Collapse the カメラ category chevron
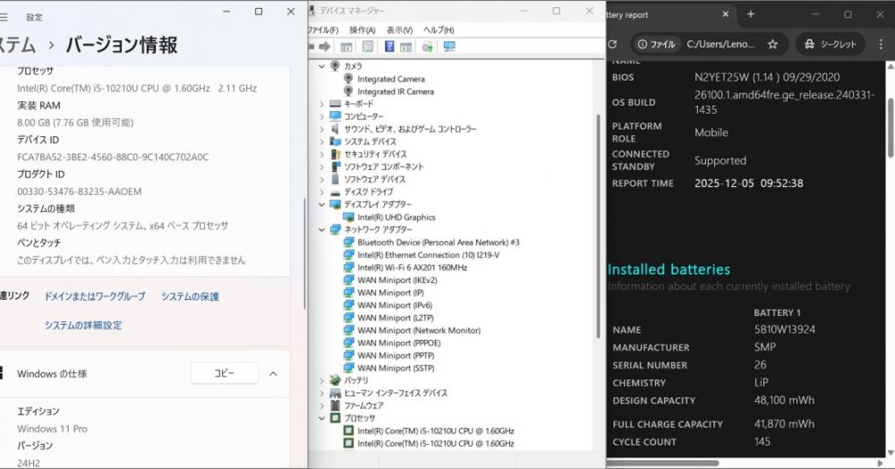This screenshot has height=469, width=895. (x=322, y=66)
